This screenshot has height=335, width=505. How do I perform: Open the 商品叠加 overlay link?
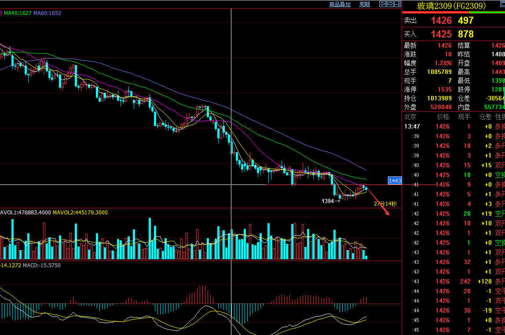[x=340, y=4]
